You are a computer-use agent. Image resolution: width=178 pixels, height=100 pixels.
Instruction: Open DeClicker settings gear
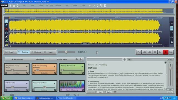coord(27,73)
